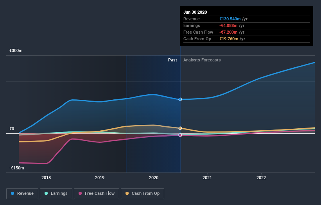321x205 pixels.
Task: Toggle the Revenue series in the legend
Action: coord(22,194)
